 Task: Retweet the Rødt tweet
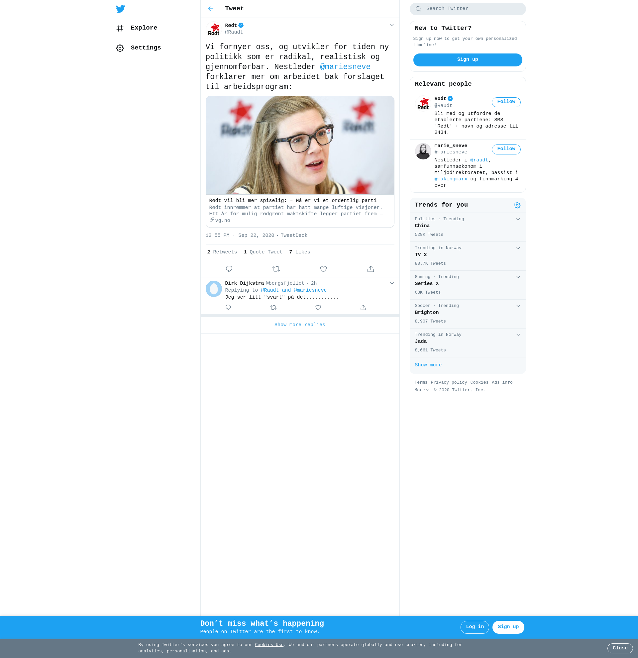(x=276, y=269)
